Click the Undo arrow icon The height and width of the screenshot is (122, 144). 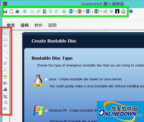click(51, 11)
